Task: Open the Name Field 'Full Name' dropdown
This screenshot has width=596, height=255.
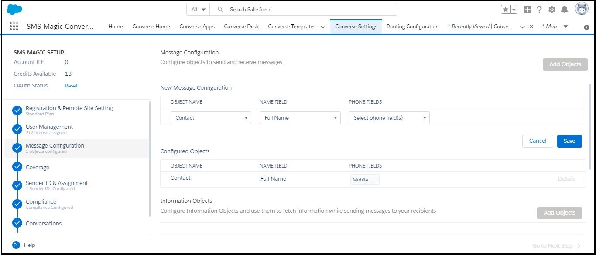Action: click(x=300, y=118)
